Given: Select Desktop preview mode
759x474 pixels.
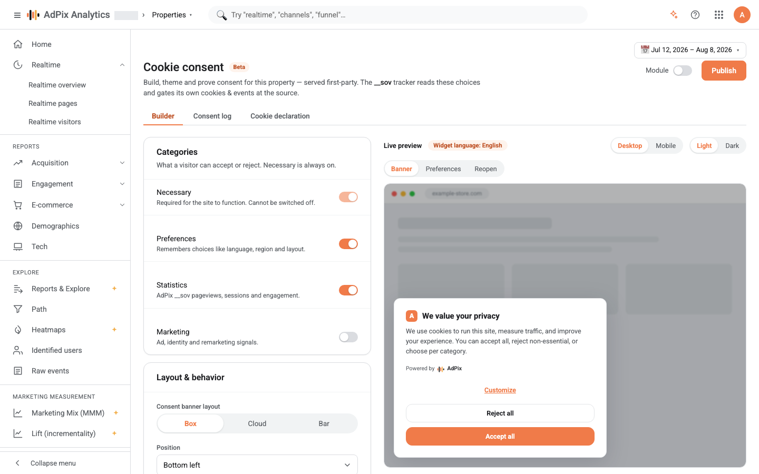Looking at the screenshot, I should coord(630,146).
